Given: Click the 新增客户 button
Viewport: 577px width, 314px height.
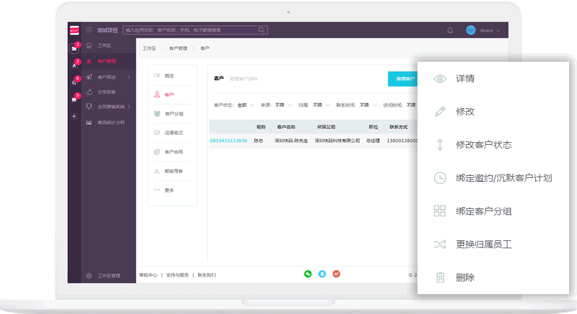Looking at the screenshot, I should (x=404, y=79).
